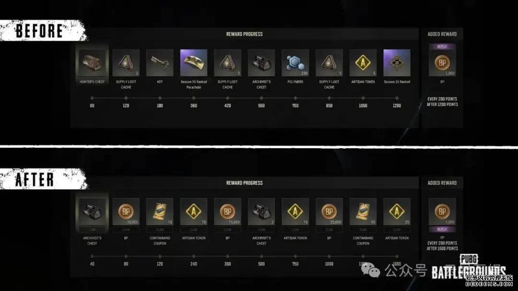Select the 10,000 BP reward icon
This screenshot has height=291, width=518.
tap(126, 212)
